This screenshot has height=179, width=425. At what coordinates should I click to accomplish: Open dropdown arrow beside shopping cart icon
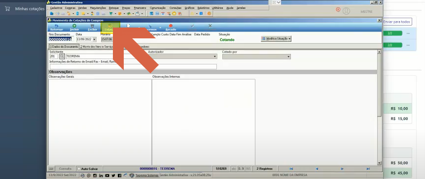pyautogui.click(x=115, y=13)
